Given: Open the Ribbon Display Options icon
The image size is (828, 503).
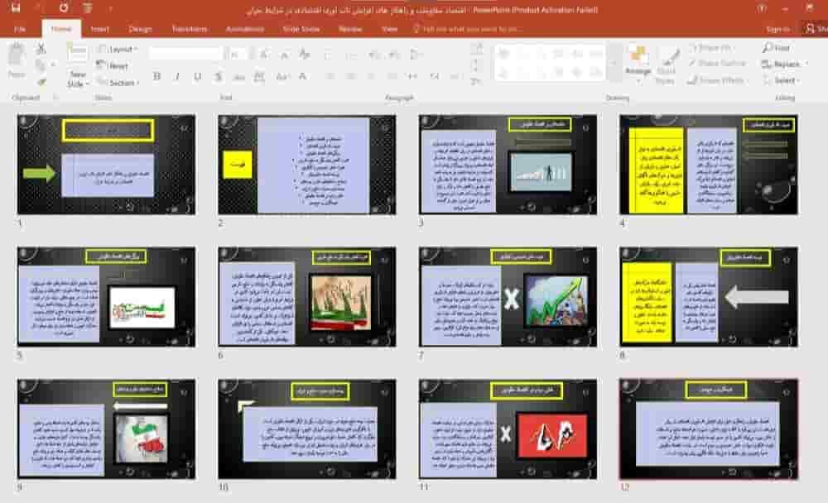Looking at the screenshot, I should 762,8.
